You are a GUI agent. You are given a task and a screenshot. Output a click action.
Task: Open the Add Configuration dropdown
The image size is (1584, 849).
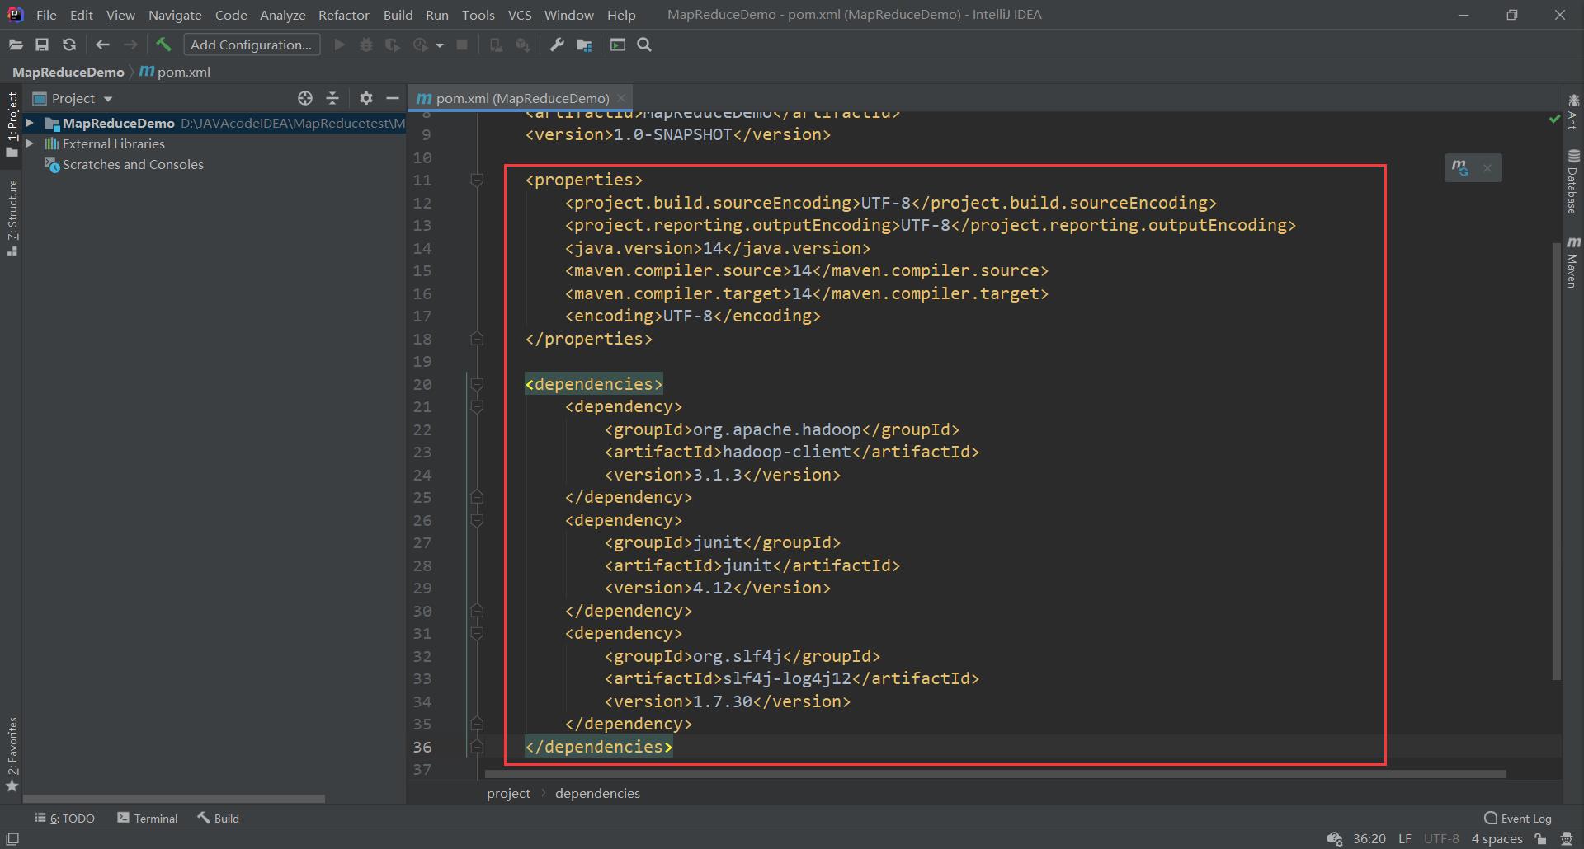[x=252, y=45]
